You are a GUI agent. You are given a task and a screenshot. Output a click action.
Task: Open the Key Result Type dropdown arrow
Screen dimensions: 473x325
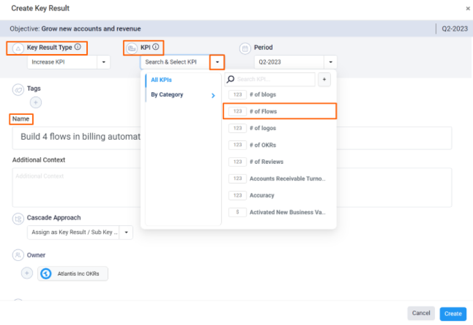[x=103, y=62]
